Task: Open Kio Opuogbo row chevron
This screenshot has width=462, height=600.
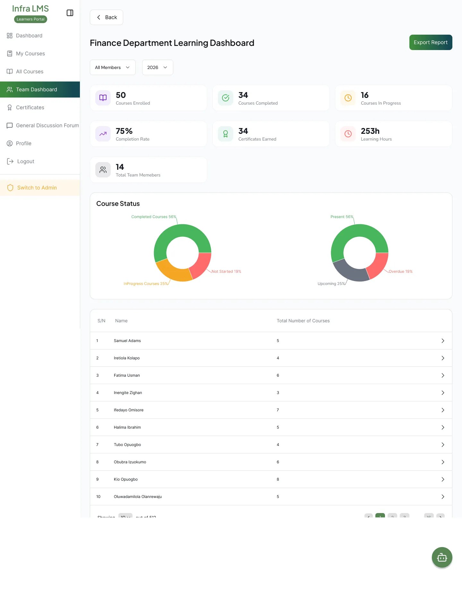Action: (443, 479)
